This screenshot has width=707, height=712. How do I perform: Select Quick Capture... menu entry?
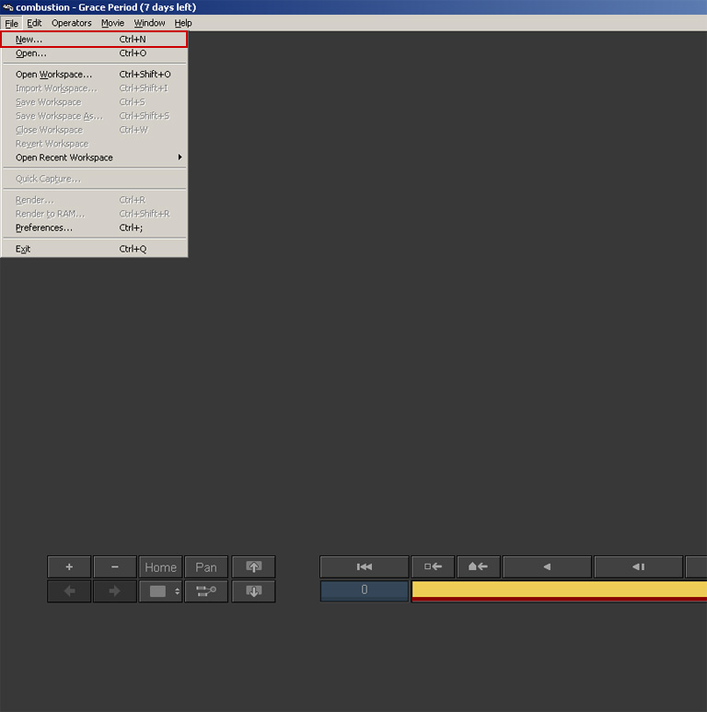click(x=95, y=179)
